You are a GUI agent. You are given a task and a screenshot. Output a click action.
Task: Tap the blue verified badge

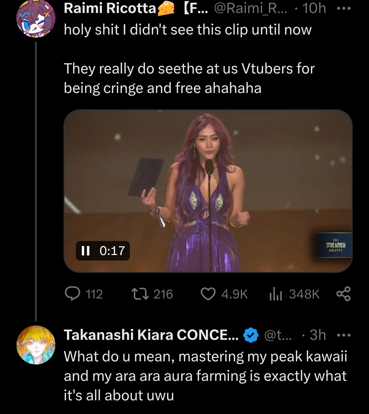coord(251,335)
